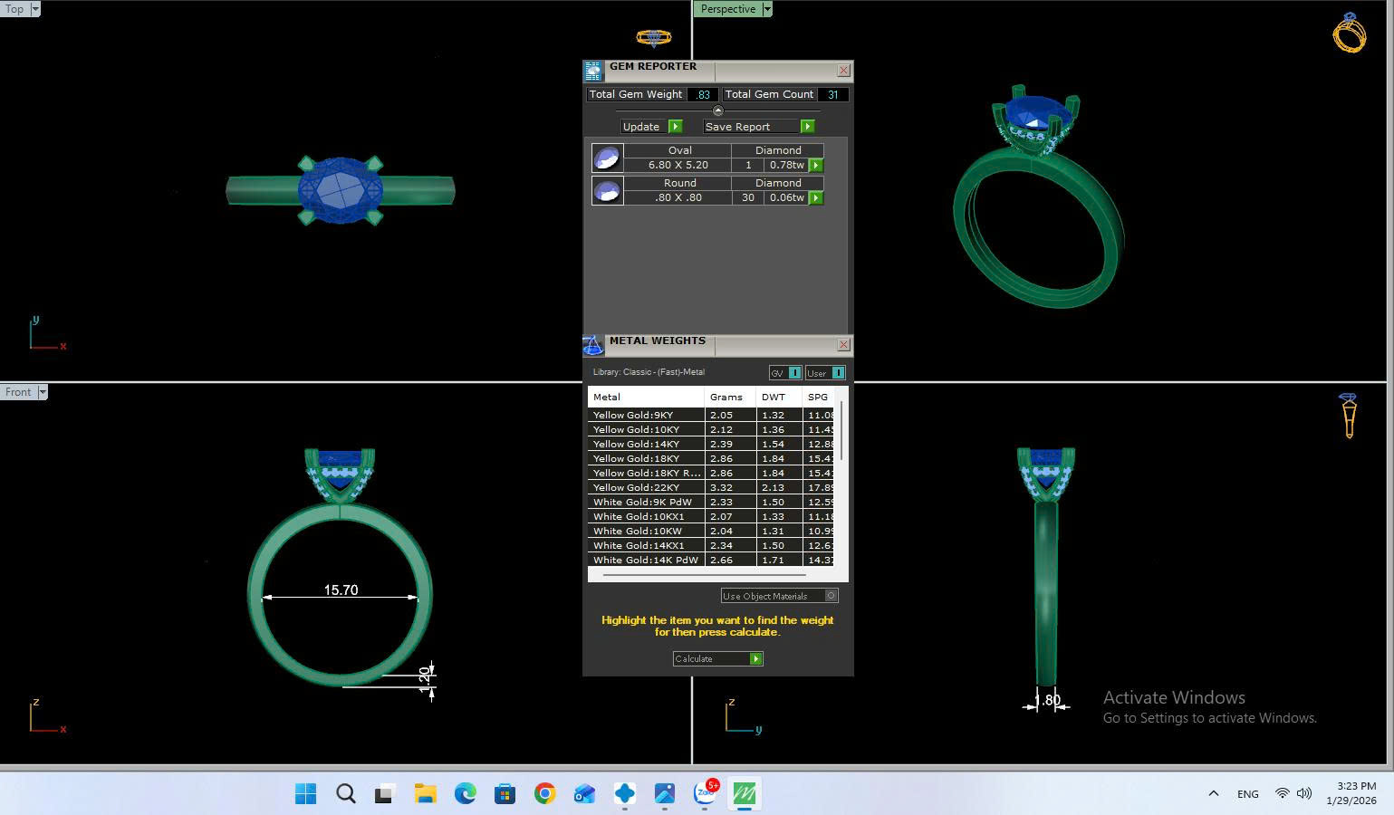
Task: Open the Perspective viewport dropdown arrow
Action: 767,9
